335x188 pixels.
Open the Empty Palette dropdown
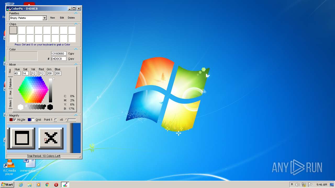coord(44,18)
